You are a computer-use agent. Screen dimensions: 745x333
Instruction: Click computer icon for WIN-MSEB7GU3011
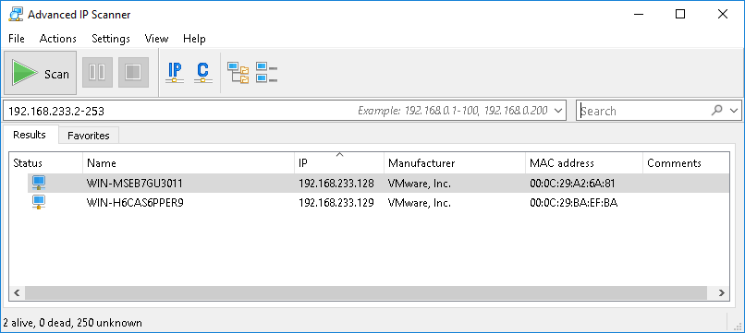click(39, 183)
